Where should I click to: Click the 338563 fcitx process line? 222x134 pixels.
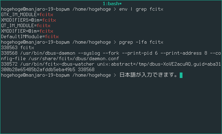pos(18,47)
